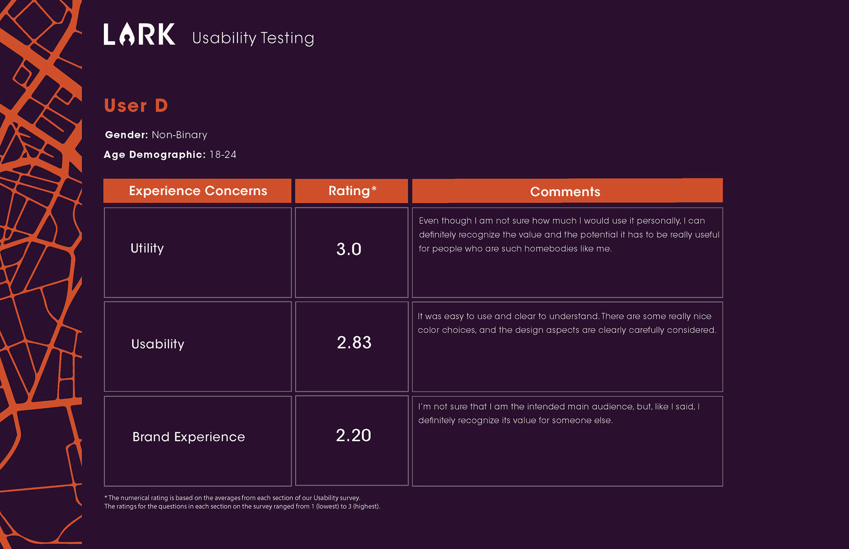Select the 'Usability Testing' title text
The width and height of the screenshot is (849, 549).
pyautogui.click(x=253, y=38)
